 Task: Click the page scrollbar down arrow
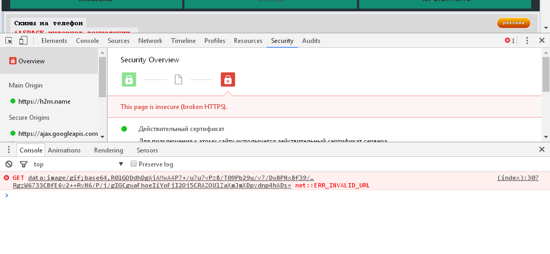point(546,28)
